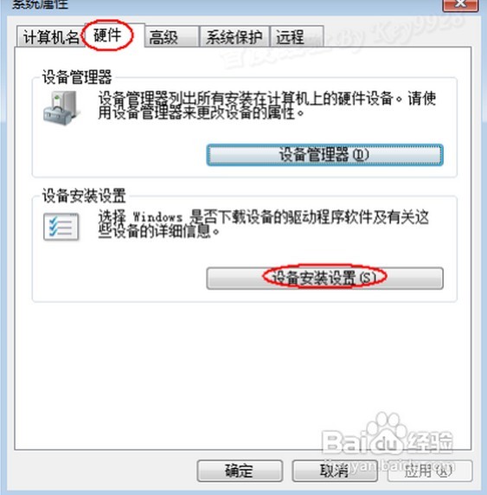Select the 硬件 tab

click(107, 35)
